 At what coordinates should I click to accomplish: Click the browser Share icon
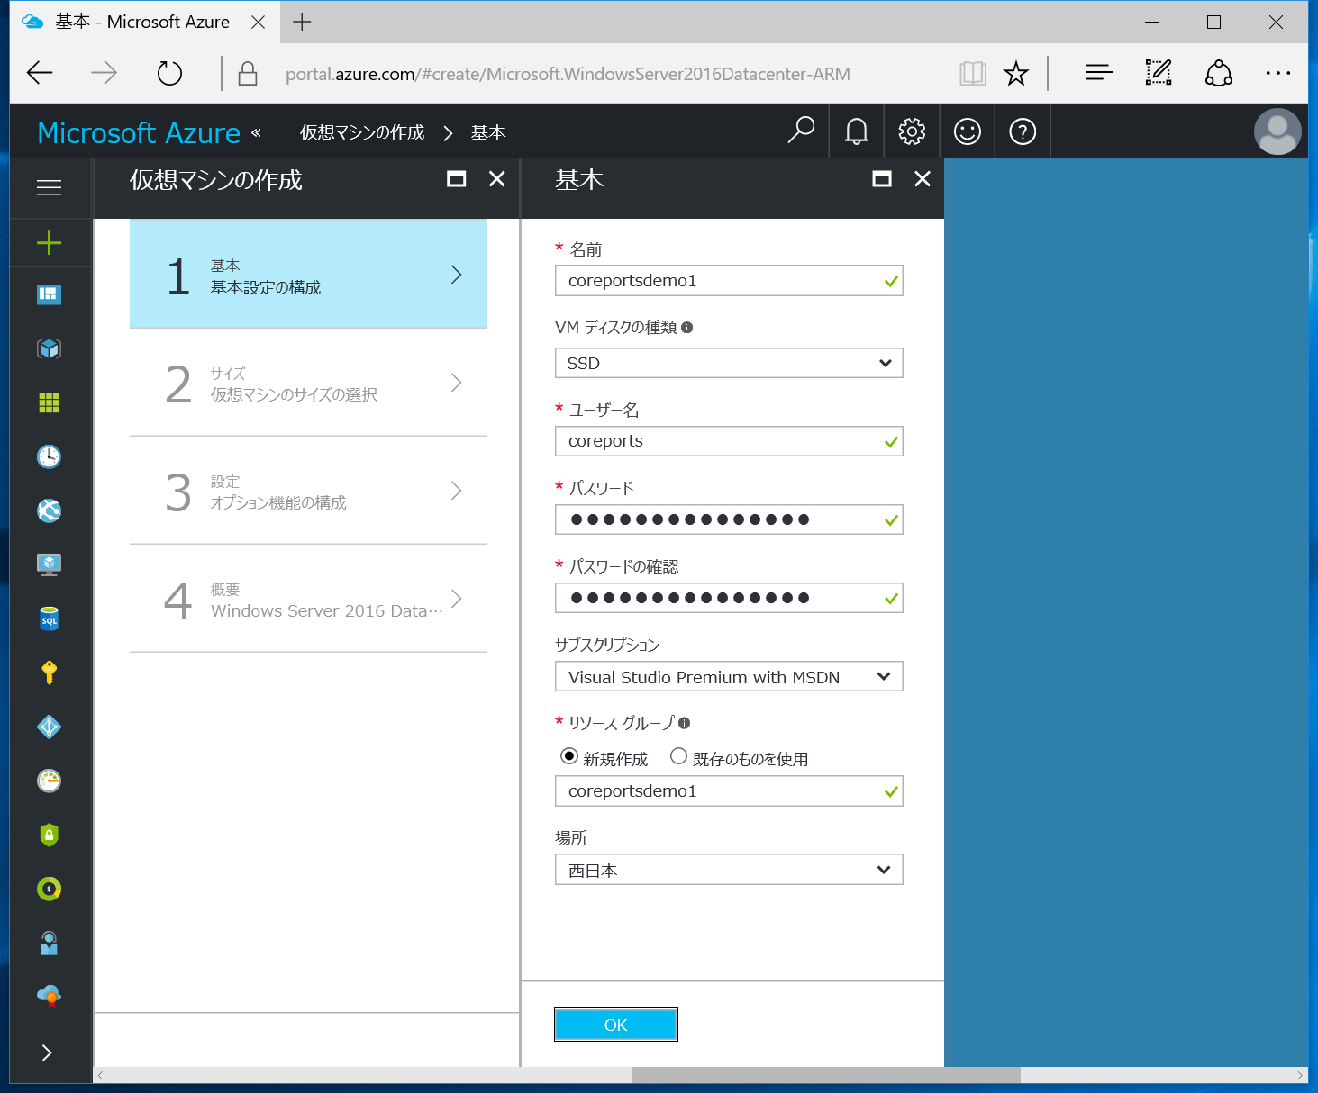pyautogui.click(x=1219, y=73)
